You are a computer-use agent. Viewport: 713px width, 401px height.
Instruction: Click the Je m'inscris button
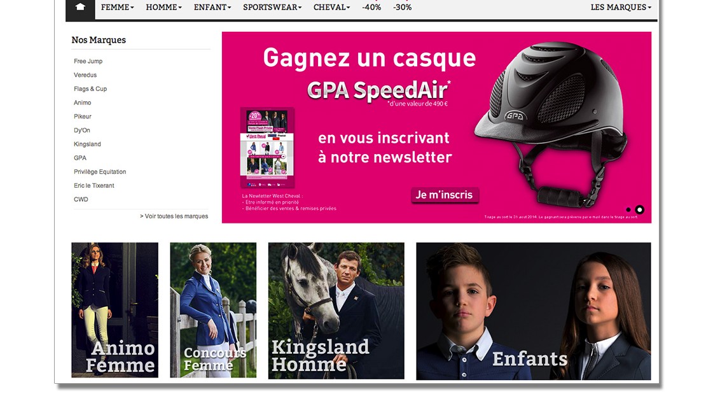point(444,195)
